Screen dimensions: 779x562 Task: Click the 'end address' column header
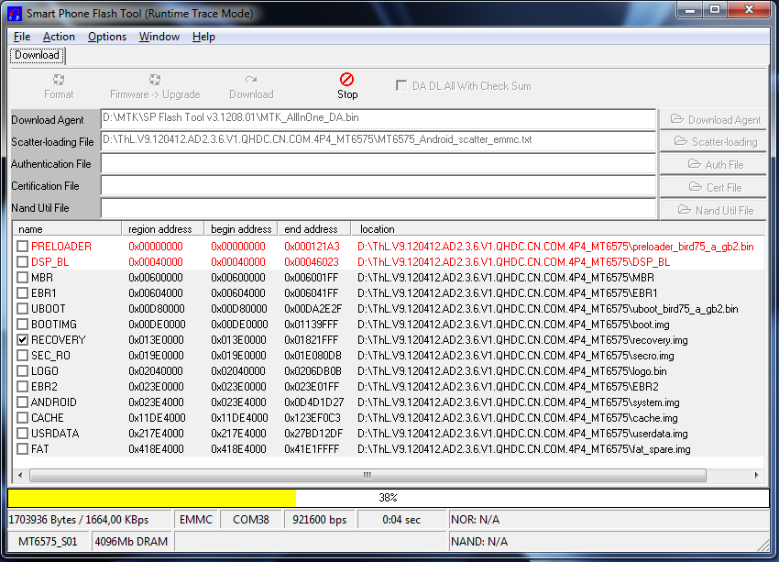[x=314, y=229]
